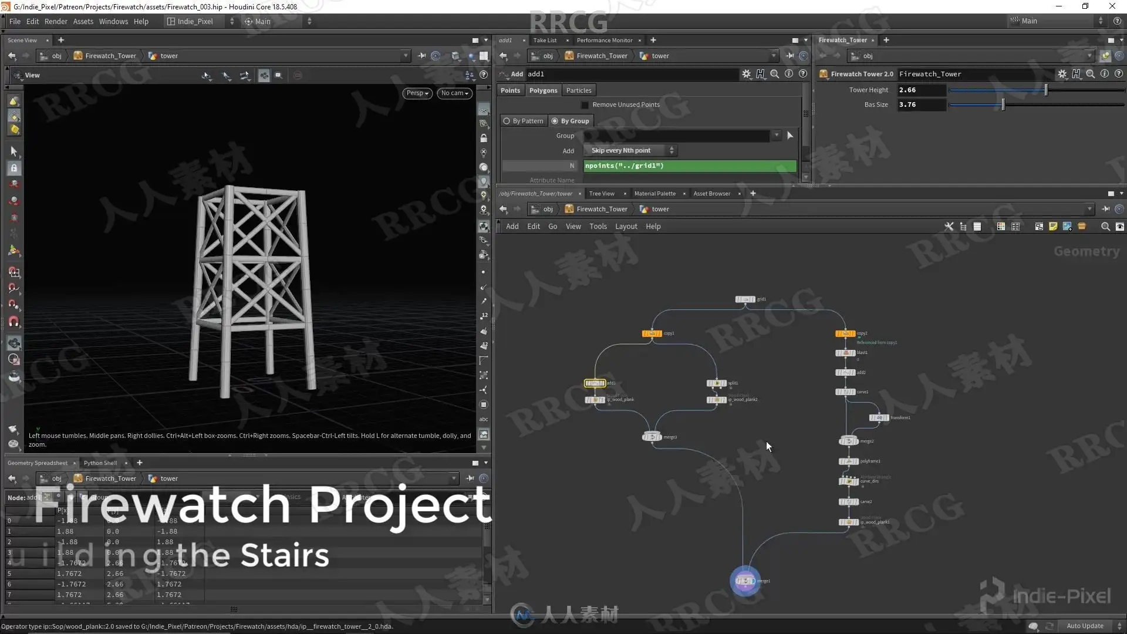The width and height of the screenshot is (1127, 634).
Task: Expand the Group field dropdown arrow
Action: pyautogui.click(x=776, y=136)
